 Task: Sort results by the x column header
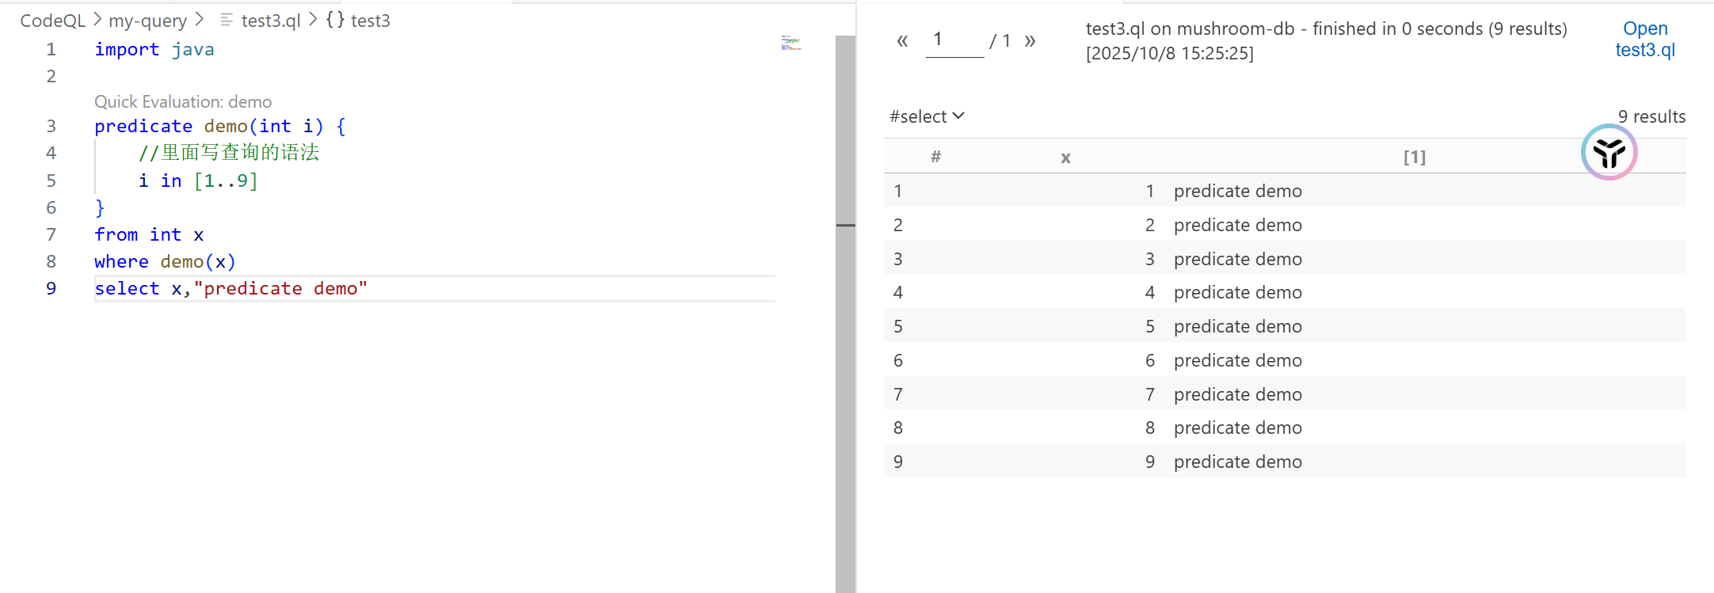1065,158
